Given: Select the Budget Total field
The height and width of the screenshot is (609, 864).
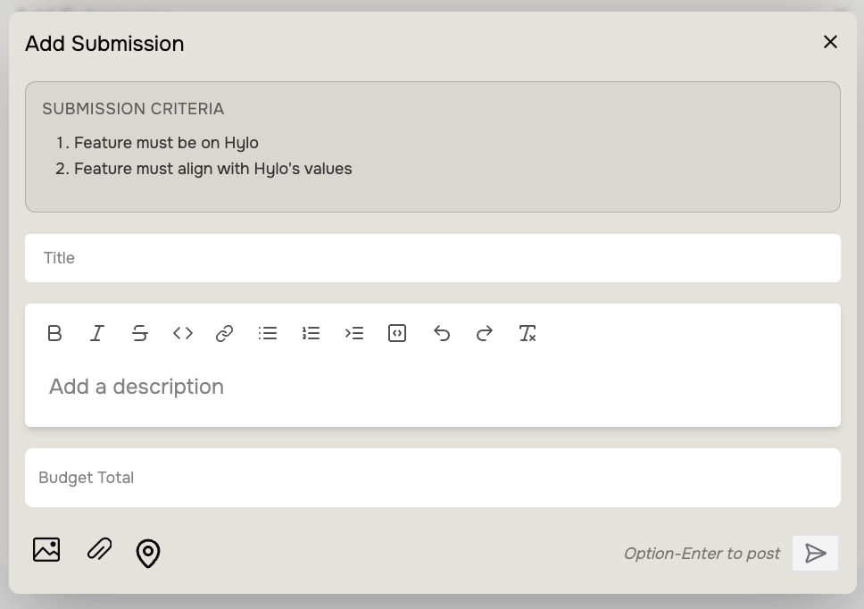Looking at the screenshot, I should pyautogui.click(x=433, y=478).
